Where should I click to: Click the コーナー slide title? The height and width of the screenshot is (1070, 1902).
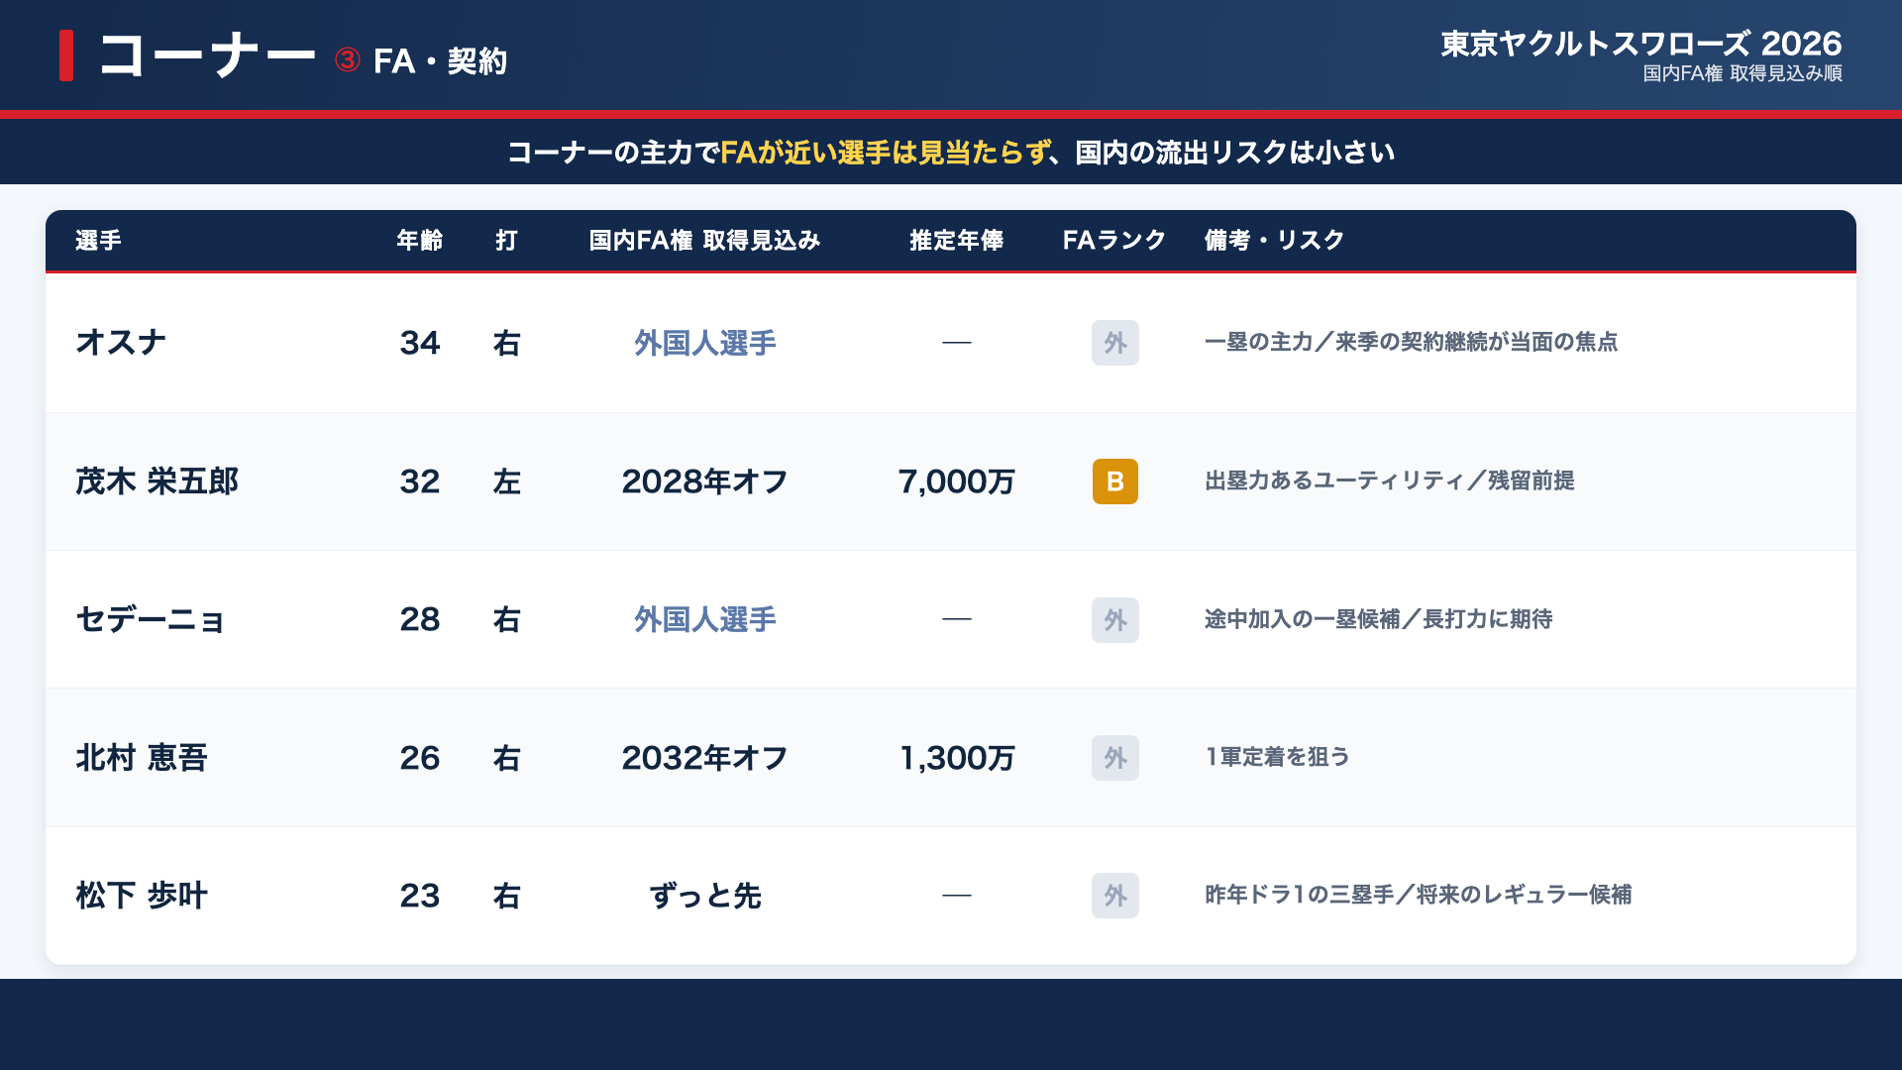point(207,55)
